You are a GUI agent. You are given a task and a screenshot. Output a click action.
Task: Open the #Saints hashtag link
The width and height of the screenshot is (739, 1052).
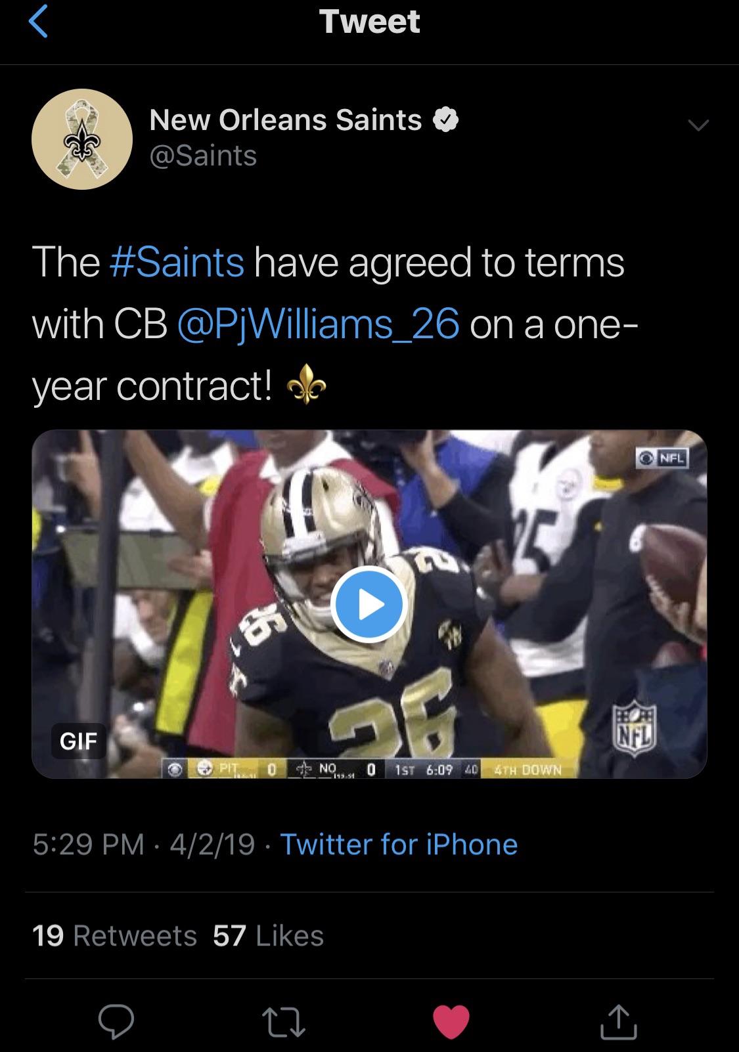point(177,263)
